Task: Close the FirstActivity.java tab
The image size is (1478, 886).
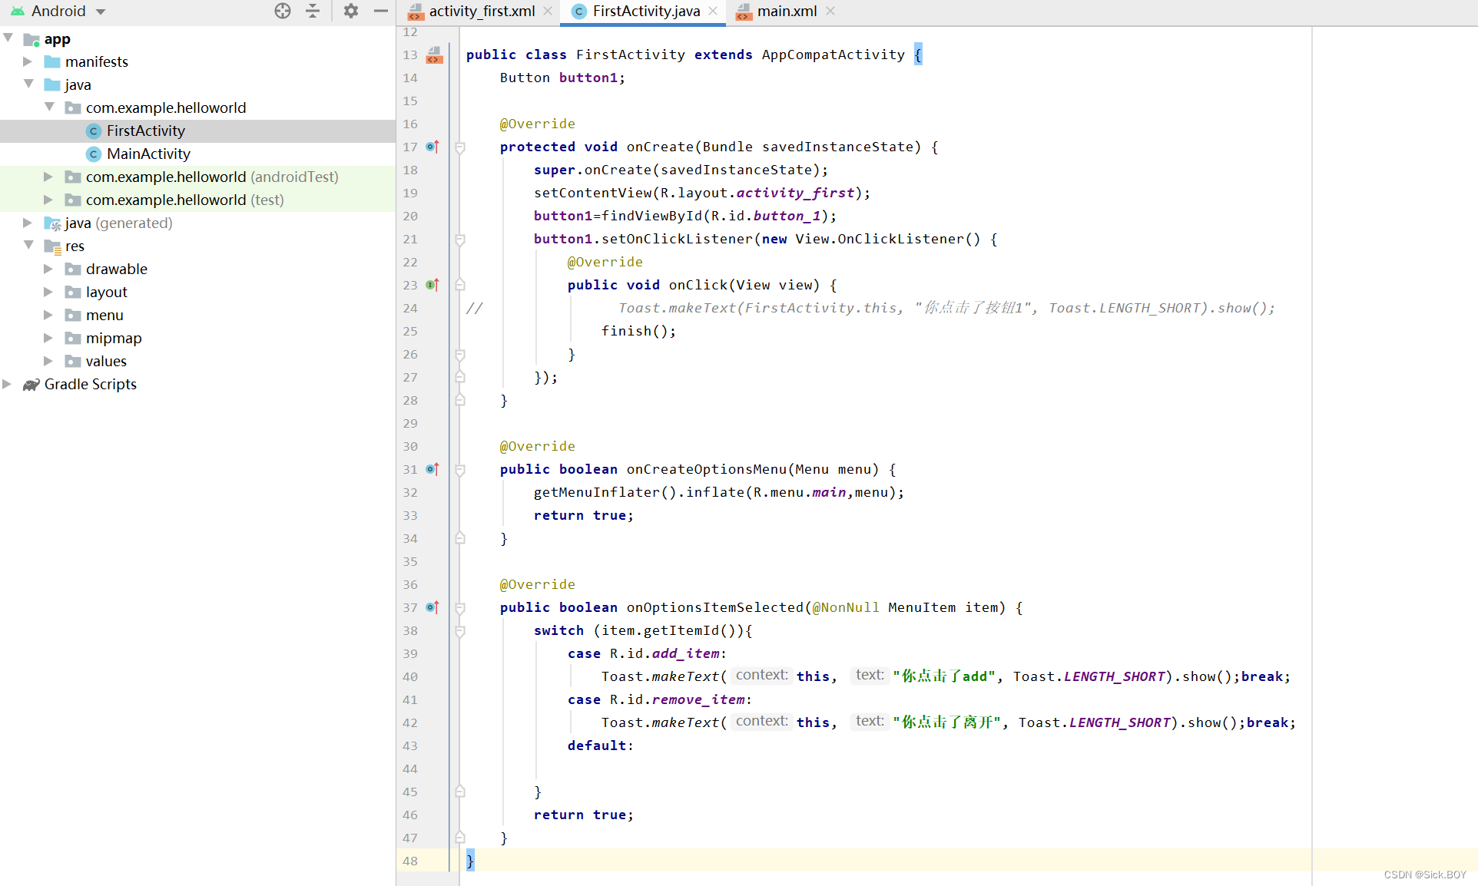Action: pos(713,11)
